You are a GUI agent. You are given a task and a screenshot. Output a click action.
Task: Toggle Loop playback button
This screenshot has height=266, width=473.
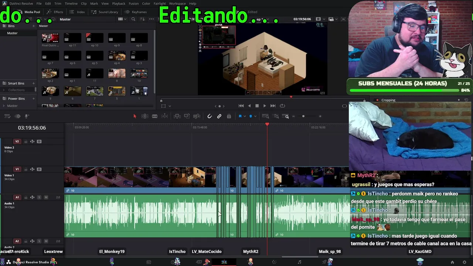[282, 106]
